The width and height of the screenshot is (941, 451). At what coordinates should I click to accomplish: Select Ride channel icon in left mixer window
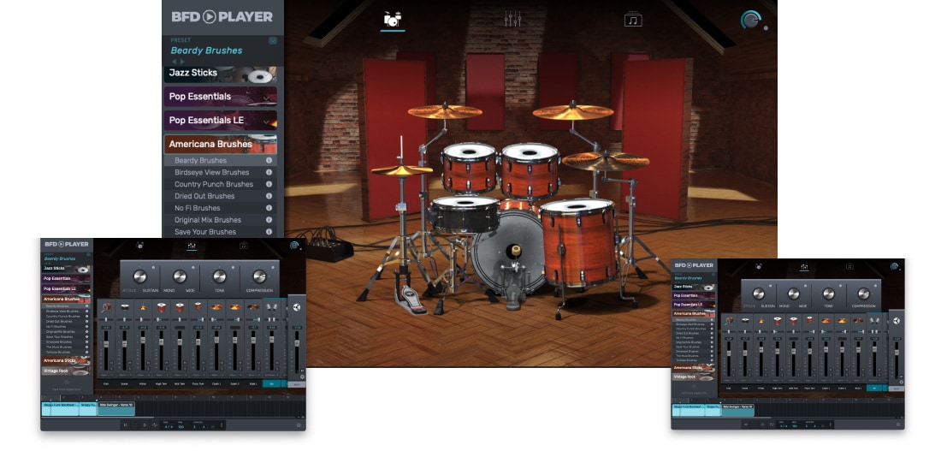(x=253, y=307)
